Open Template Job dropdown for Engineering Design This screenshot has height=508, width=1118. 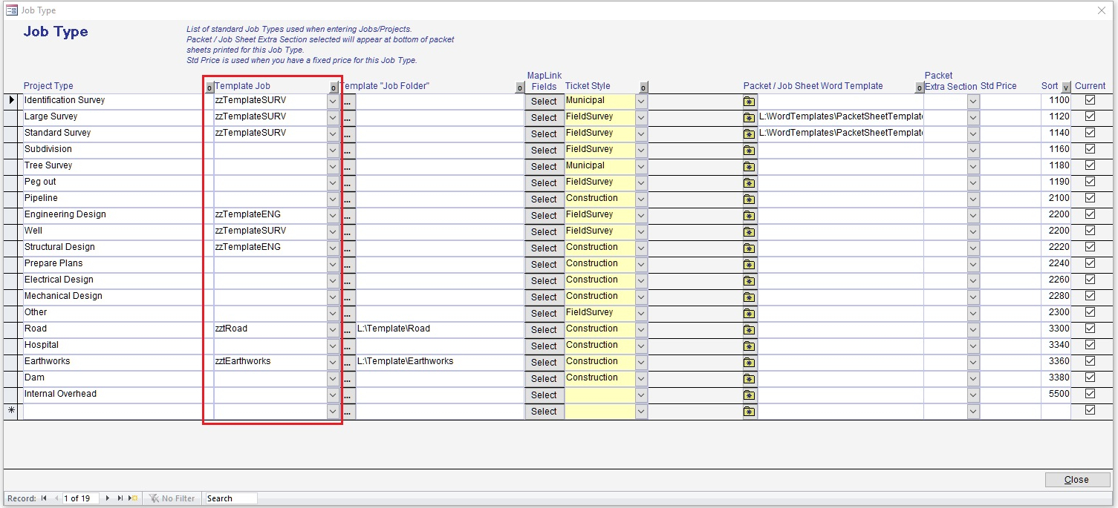(333, 215)
